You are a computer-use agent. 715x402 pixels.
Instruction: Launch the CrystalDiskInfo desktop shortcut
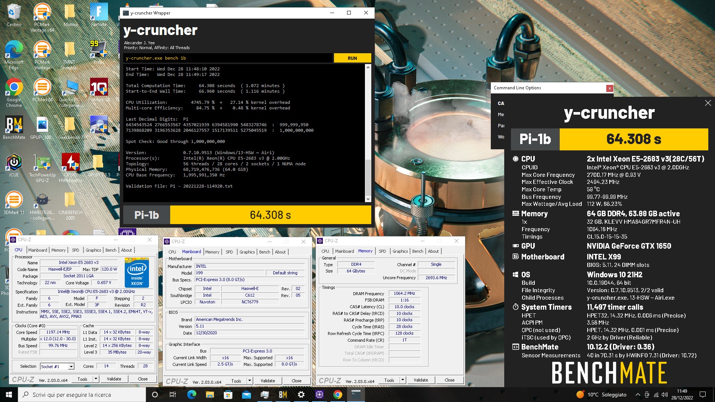pyautogui.click(x=99, y=128)
